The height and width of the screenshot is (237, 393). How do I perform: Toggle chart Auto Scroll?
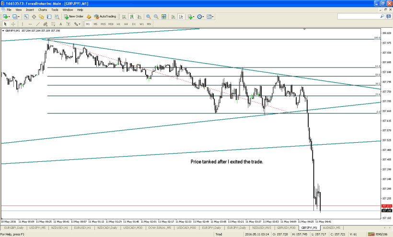coord(173,16)
